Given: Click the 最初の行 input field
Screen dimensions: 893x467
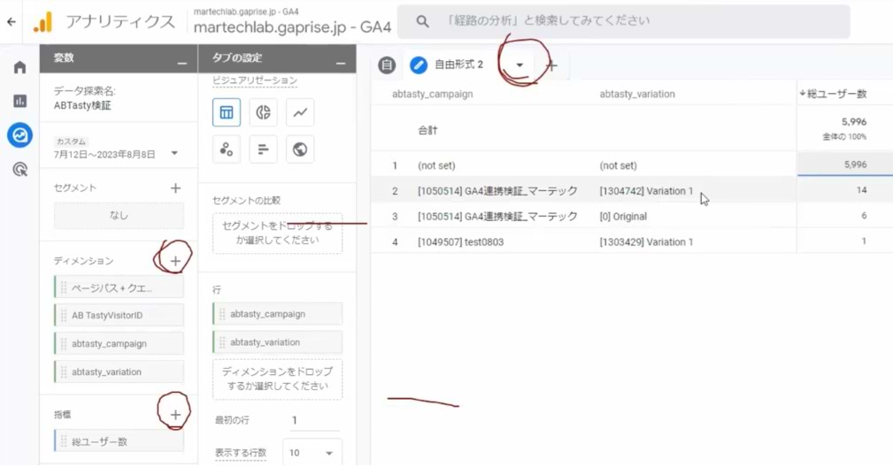Looking at the screenshot, I should tap(314, 420).
